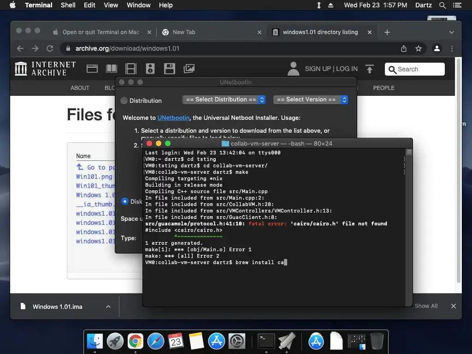Screen dimensions: 472x354
Task: Open the Audio speaker icon on Archive
Action: (x=150, y=69)
